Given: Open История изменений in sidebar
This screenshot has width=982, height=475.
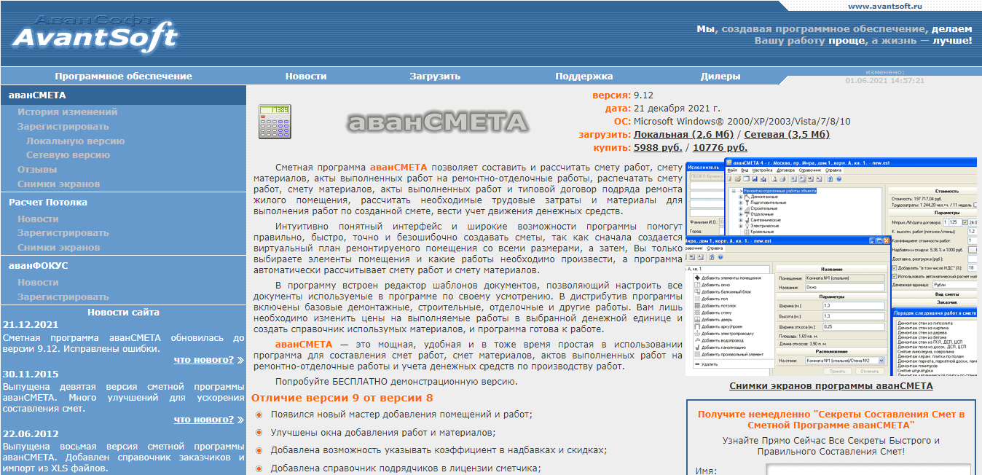Looking at the screenshot, I should [68, 112].
